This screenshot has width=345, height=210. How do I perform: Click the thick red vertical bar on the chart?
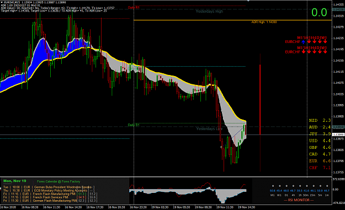pos(260,100)
